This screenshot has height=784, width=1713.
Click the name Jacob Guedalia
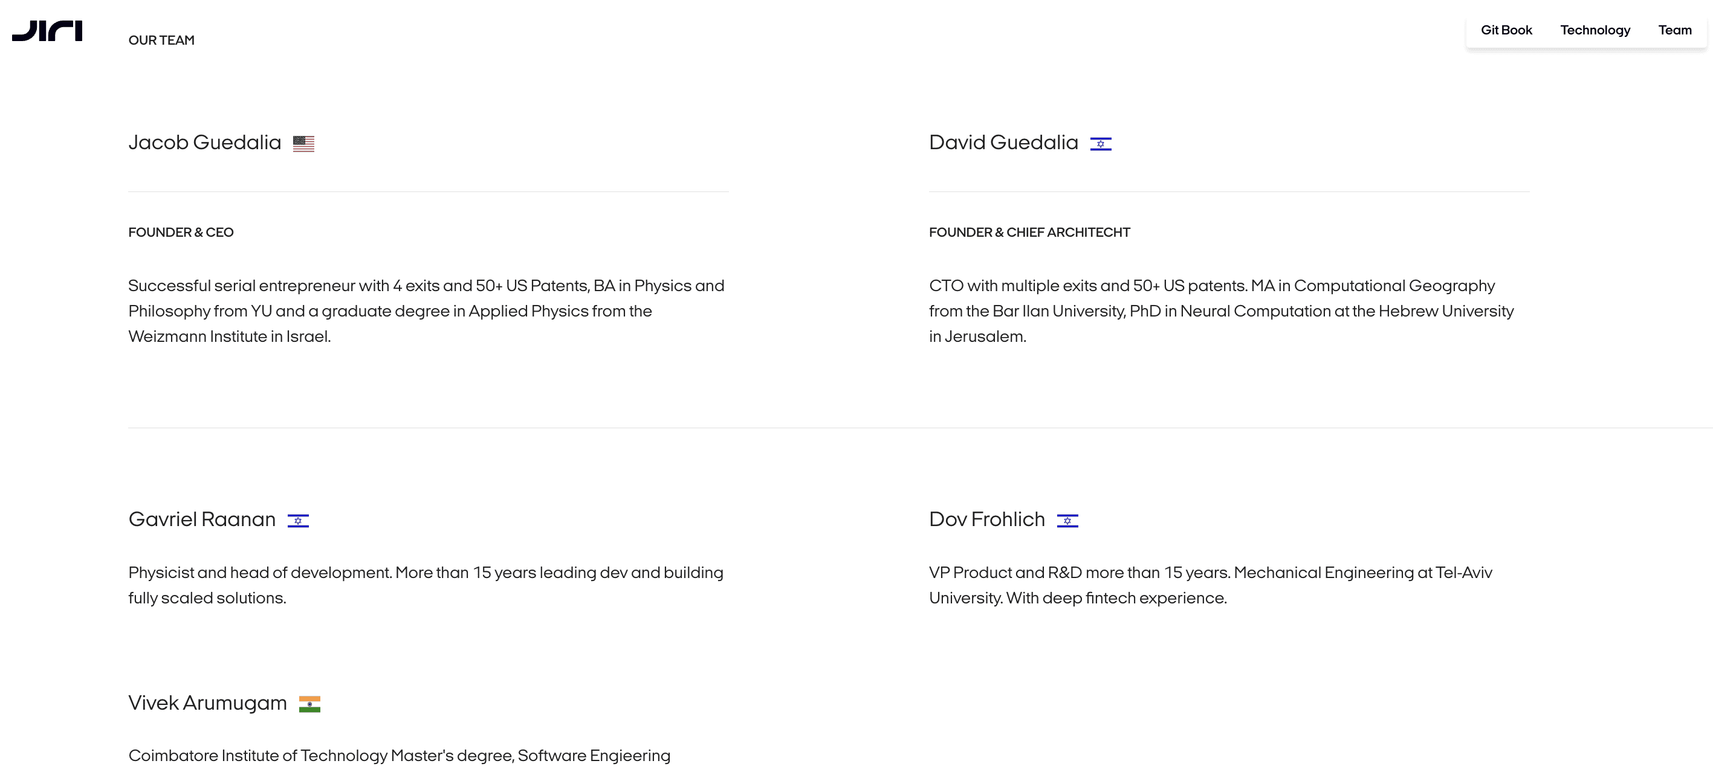205,142
